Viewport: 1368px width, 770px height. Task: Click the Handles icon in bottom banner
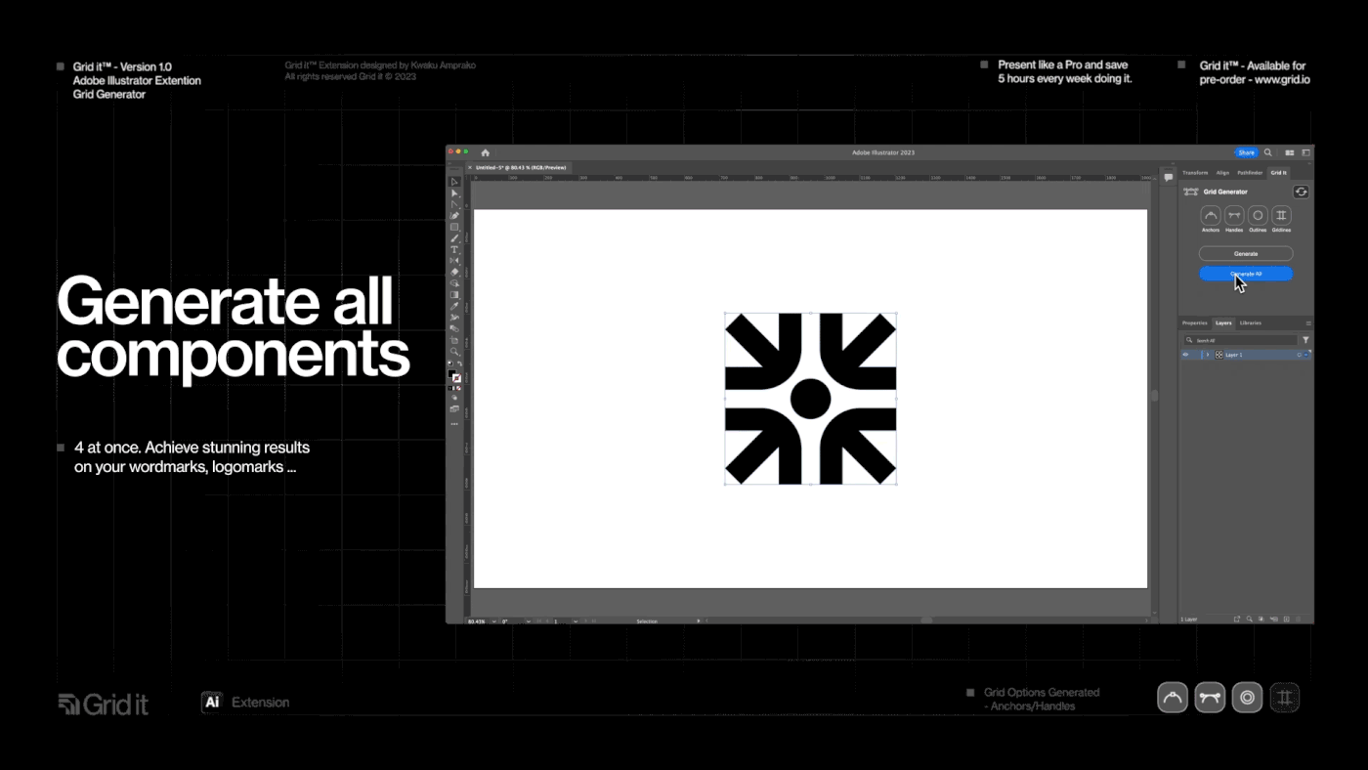coord(1210,698)
